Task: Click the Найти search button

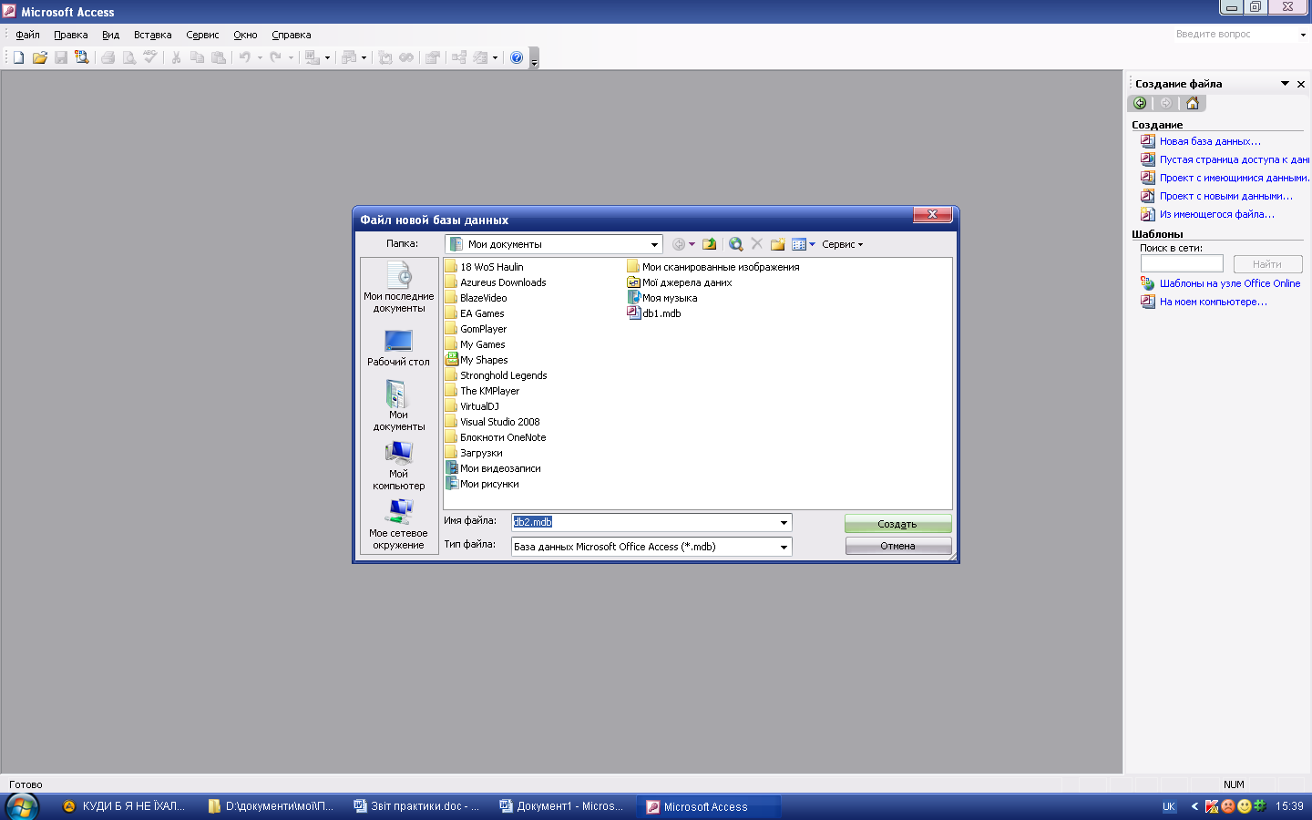Action: pyautogui.click(x=1267, y=264)
